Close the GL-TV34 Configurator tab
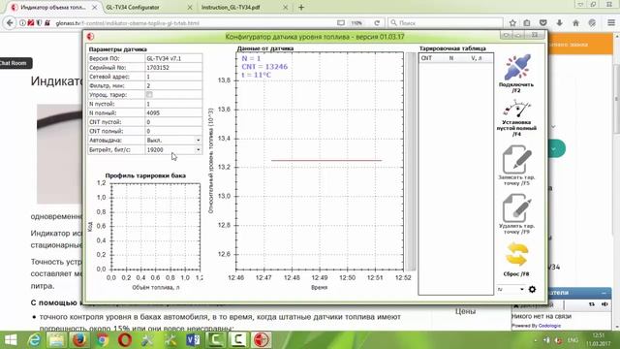Screen dimensions: 620x349 pyautogui.click(x=190, y=7)
